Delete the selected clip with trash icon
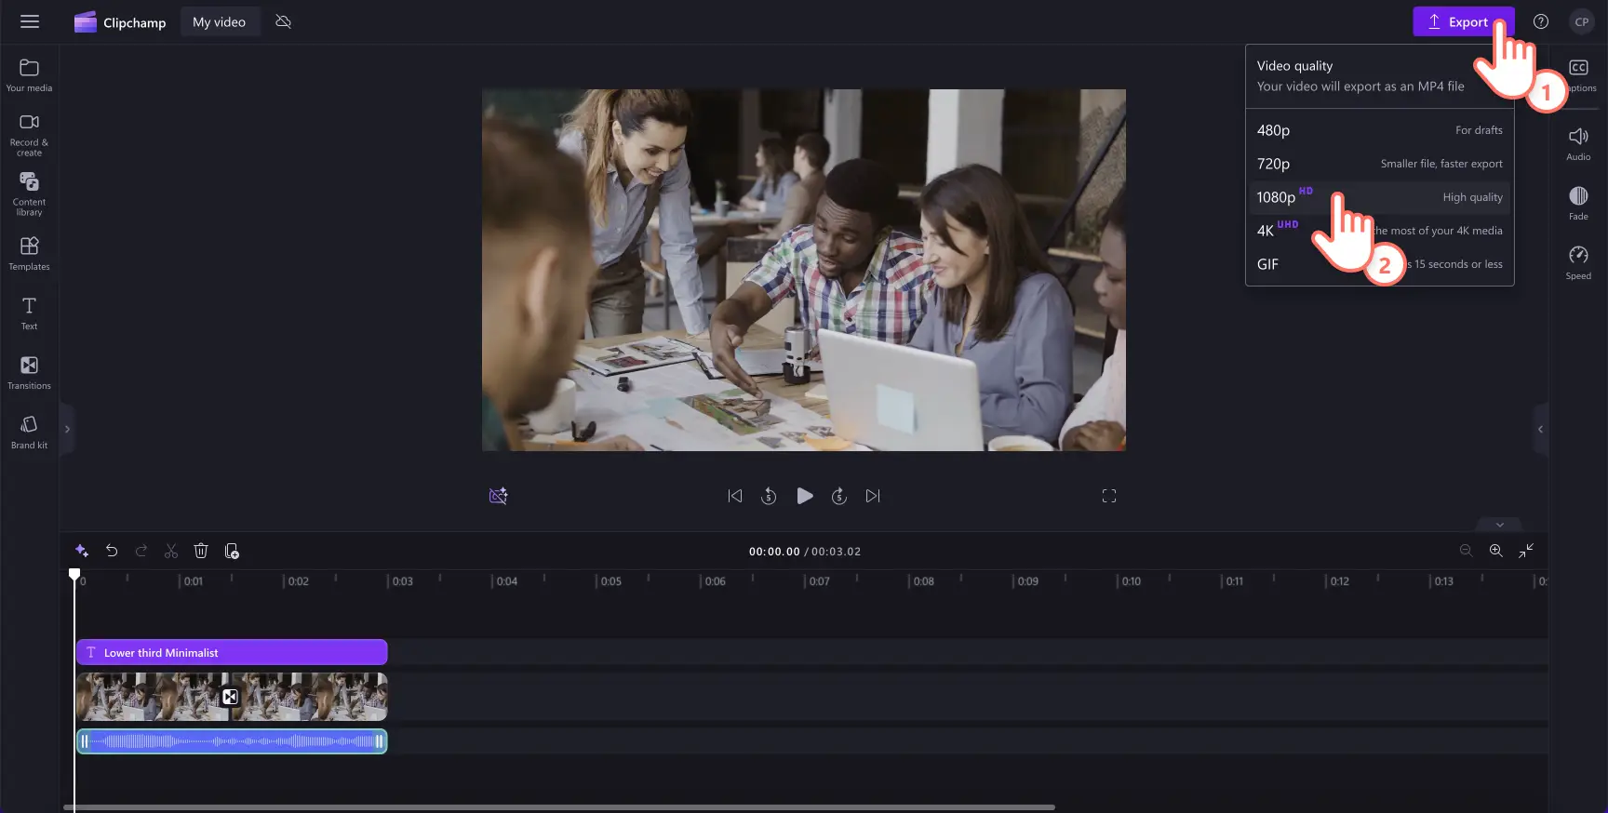 point(201,551)
